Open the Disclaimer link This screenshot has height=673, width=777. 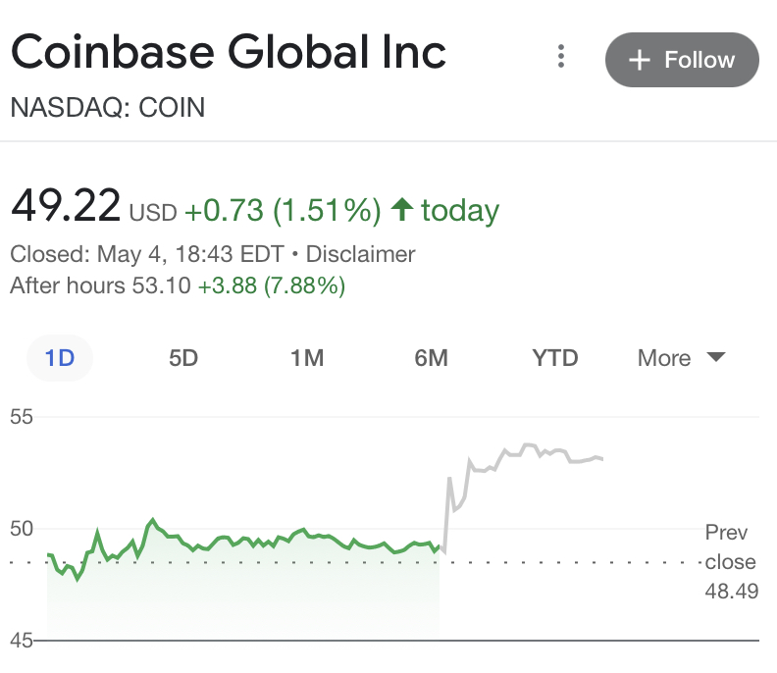click(360, 254)
